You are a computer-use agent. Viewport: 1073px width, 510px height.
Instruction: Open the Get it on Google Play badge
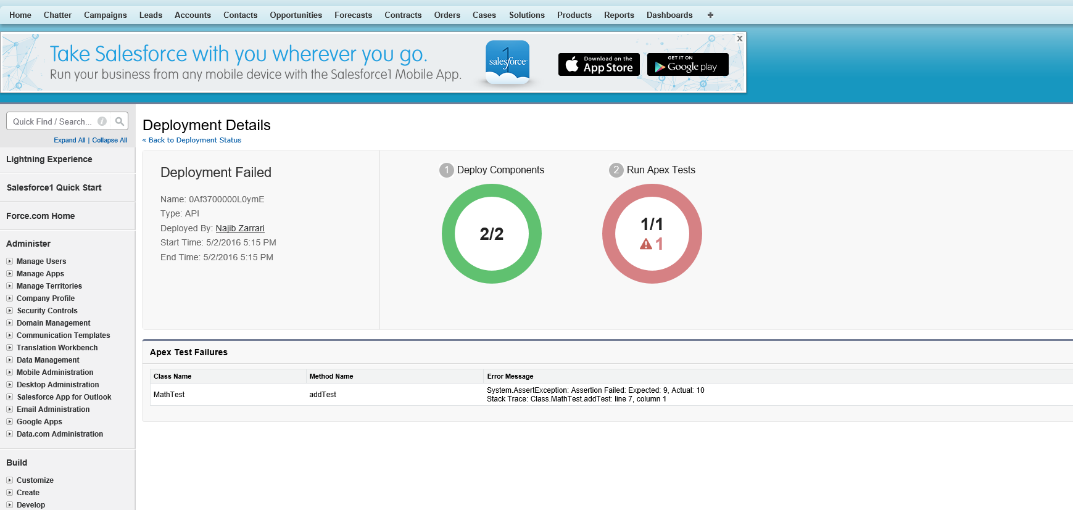click(x=687, y=64)
